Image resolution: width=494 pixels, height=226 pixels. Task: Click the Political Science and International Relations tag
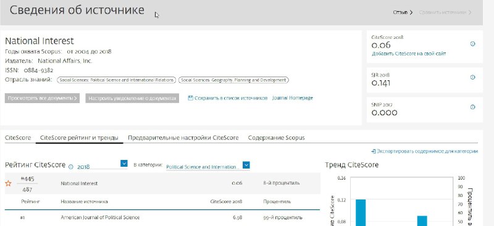[x=116, y=80]
